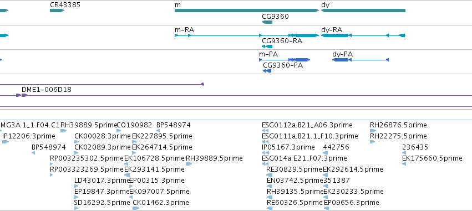Select the CK01462.3prime EST arrow
This screenshot has height=211, width=472.
pyautogui.click(x=136, y=208)
